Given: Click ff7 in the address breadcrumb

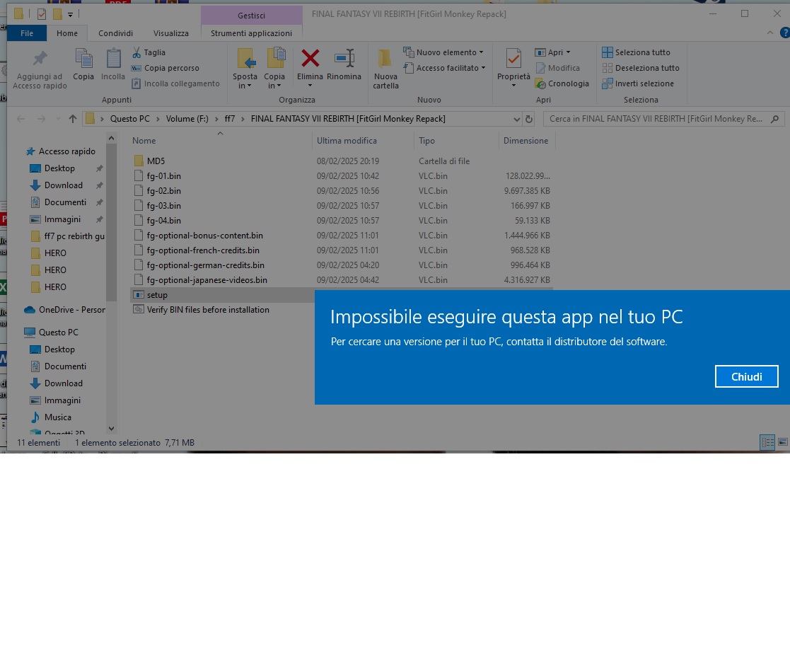Looking at the screenshot, I should pyautogui.click(x=230, y=119).
